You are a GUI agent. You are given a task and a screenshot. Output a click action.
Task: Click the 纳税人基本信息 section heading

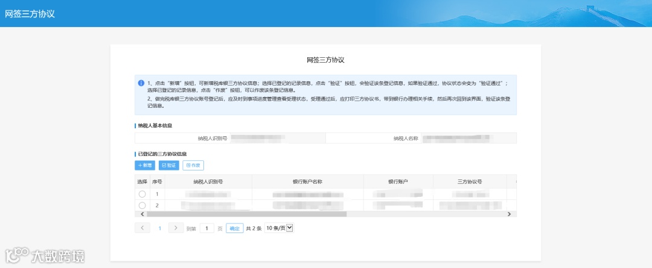pyautogui.click(x=155, y=126)
